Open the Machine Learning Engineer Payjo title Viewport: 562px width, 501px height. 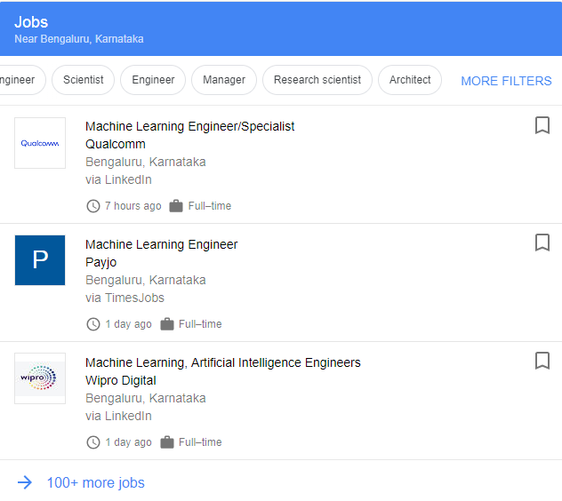[161, 244]
